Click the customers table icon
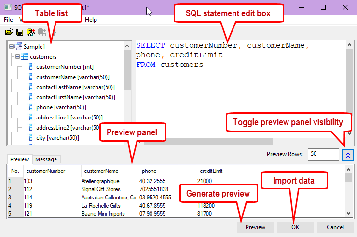 click(25, 57)
